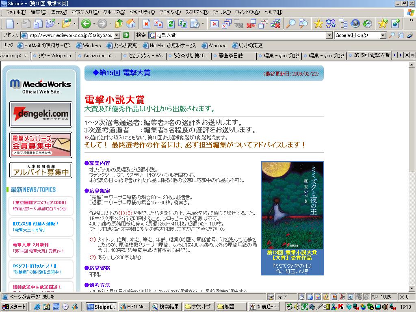Switch to the らき☆すた 第15 tab
The image size is (416, 312).
tap(189, 56)
